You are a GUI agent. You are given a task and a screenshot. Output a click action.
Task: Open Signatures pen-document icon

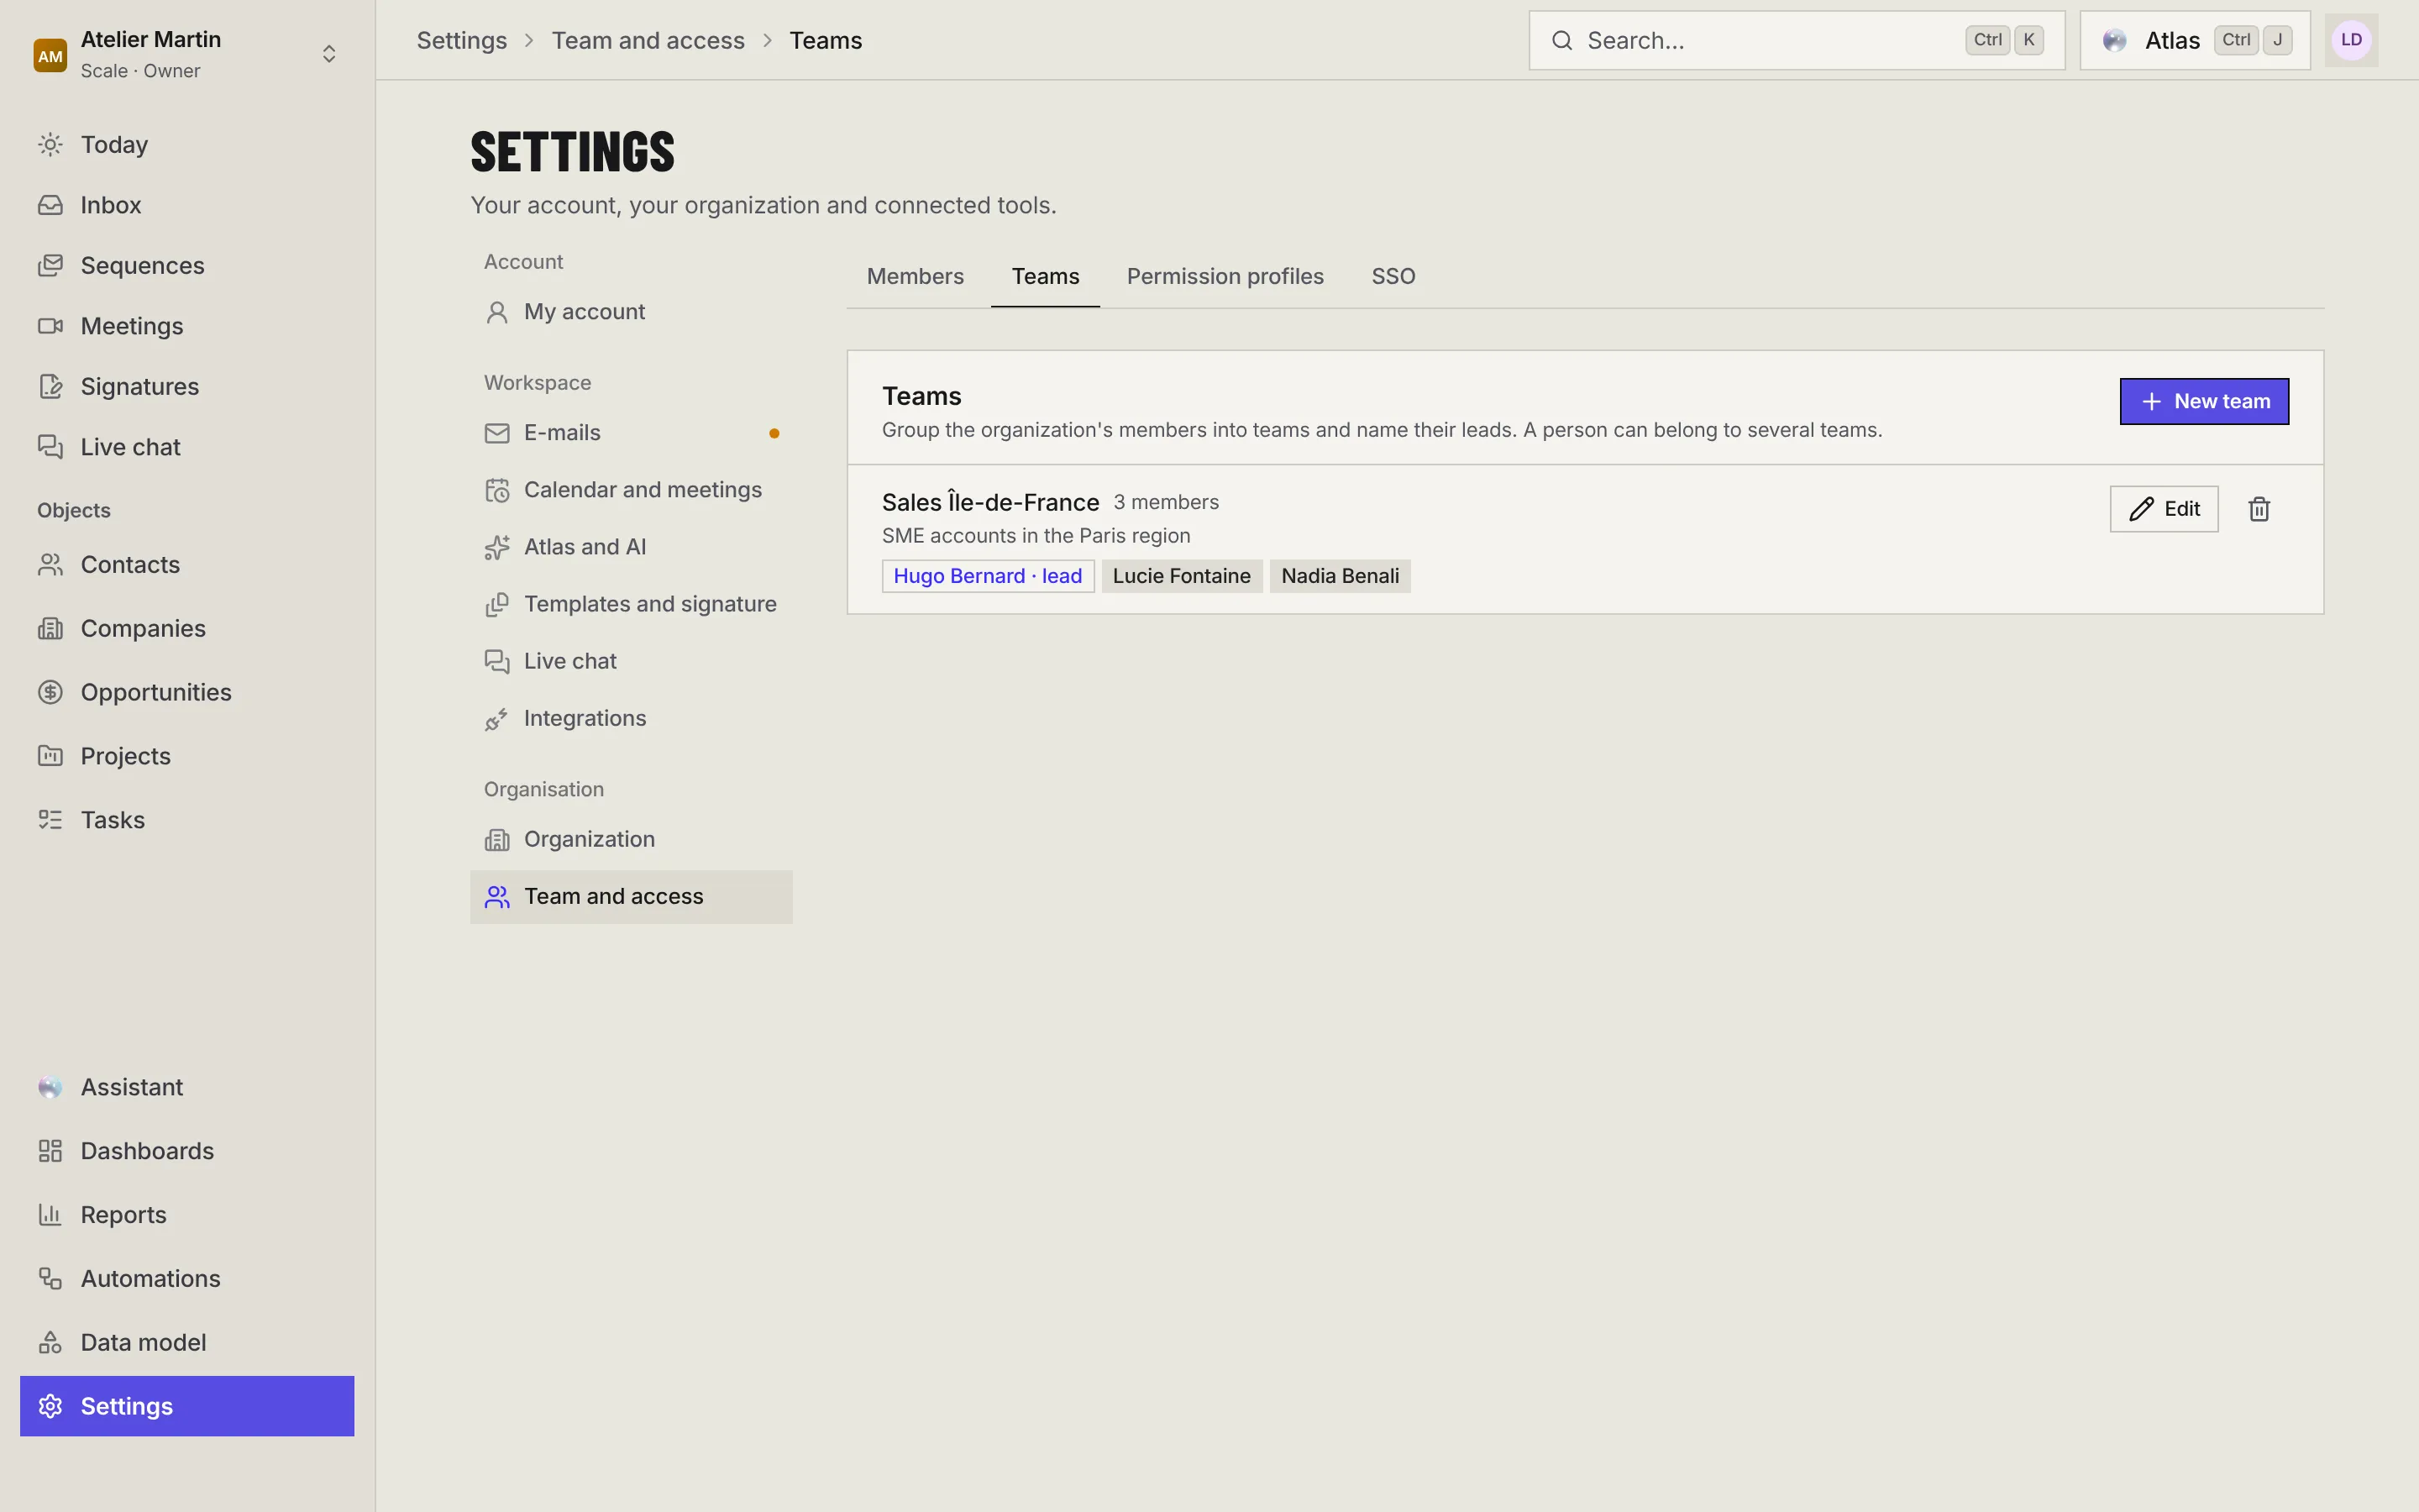click(x=50, y=386)
